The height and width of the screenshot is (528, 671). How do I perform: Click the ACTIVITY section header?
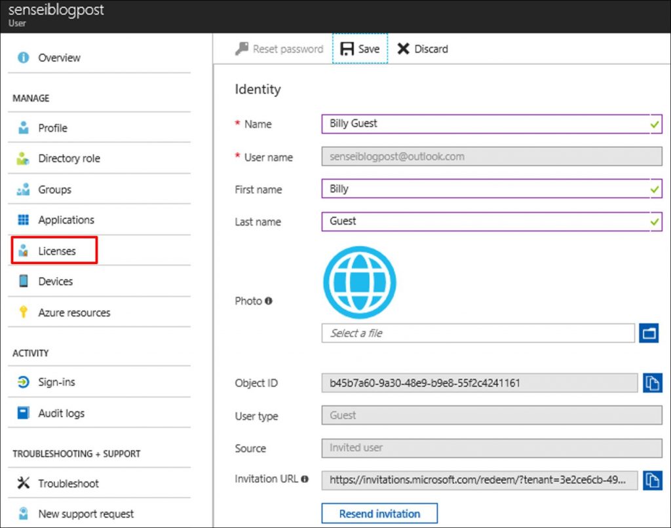point(30,353)
